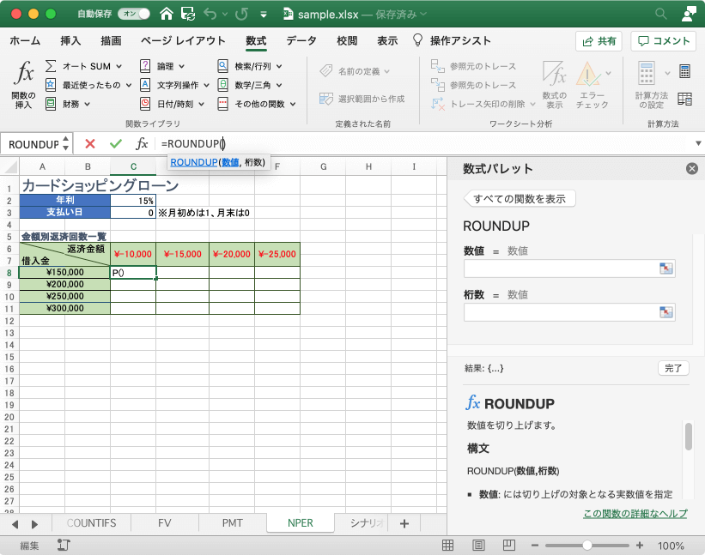The image size is (705, 555).
Task: Click the 完了 button in formula palette
Action: 673,368
